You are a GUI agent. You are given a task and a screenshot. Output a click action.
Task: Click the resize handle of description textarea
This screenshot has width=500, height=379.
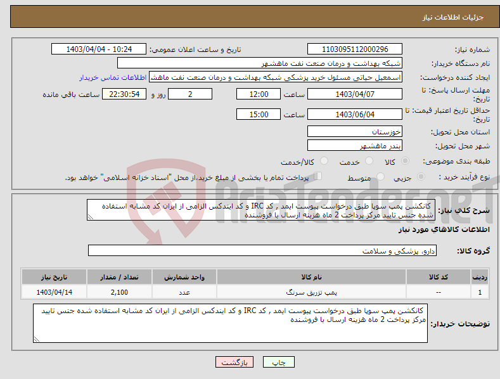(x=91, y=217)
